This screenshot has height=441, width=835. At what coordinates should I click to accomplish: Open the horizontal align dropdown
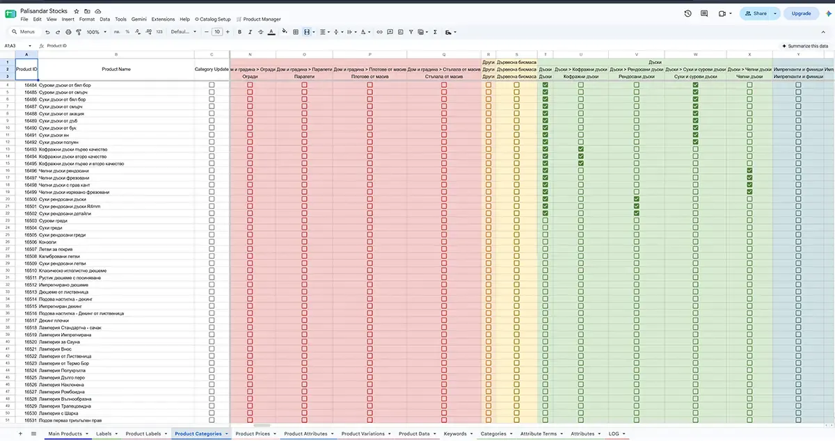click(326, 32)
